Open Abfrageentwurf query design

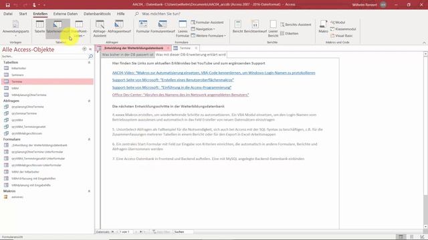(119, 27)
